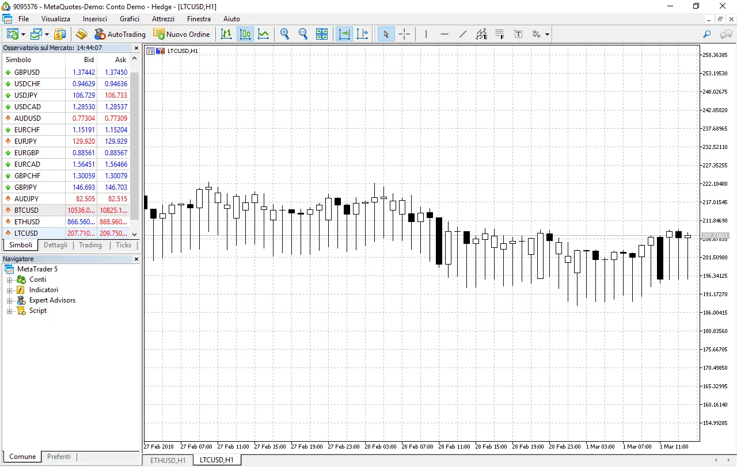Select the GBPUSD row
Viewport: 737px width, 467px height.
66,72
